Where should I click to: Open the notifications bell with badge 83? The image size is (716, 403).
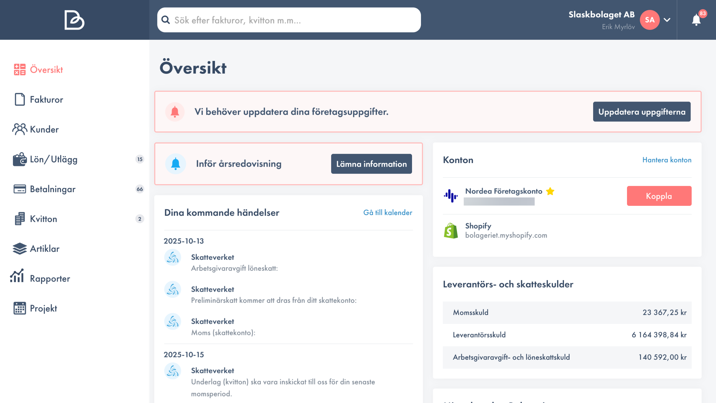pos(696,20)
